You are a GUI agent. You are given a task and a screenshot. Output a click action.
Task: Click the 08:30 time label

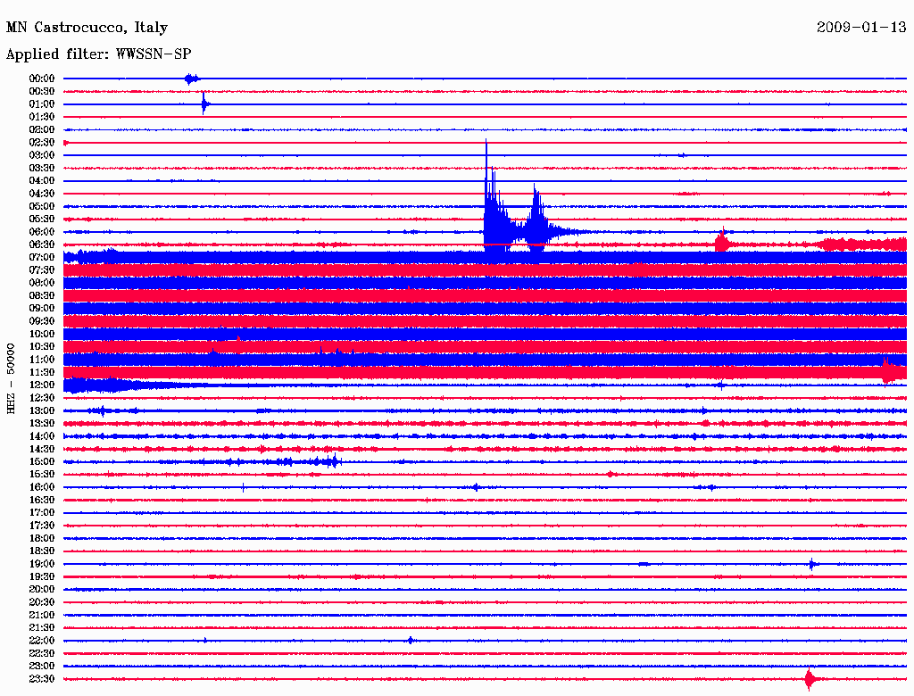tap(42, 295)
